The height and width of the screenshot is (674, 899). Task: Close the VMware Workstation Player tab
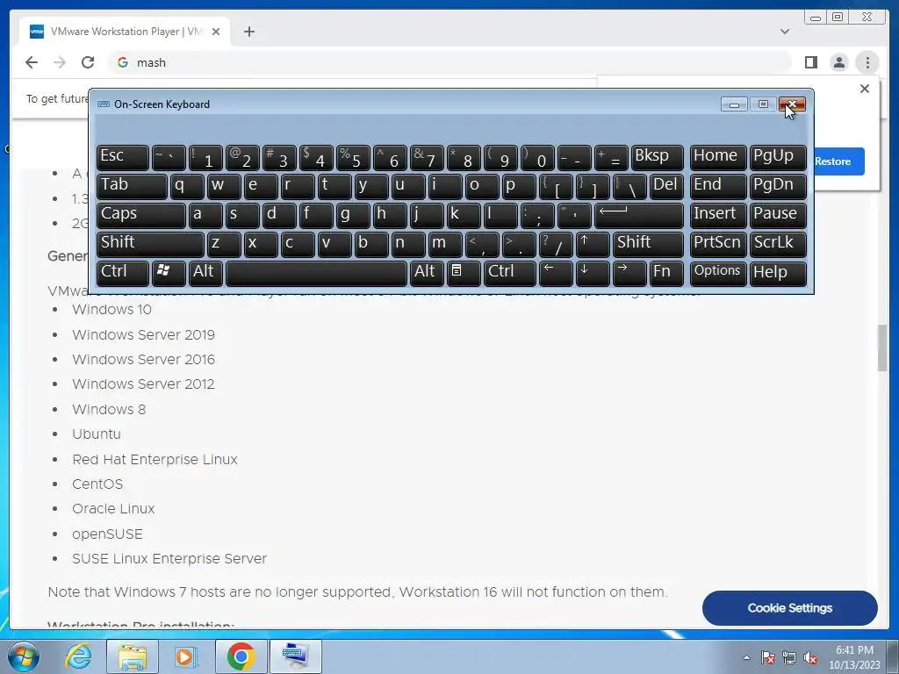tap(216, 32)
